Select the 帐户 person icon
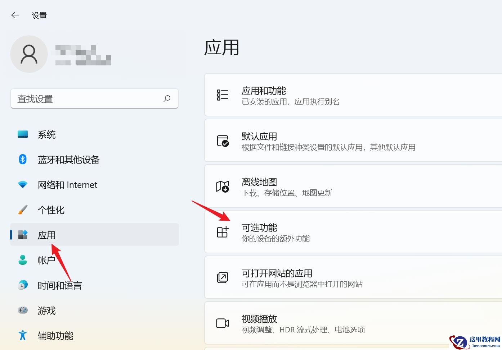 tap(22, 260)
